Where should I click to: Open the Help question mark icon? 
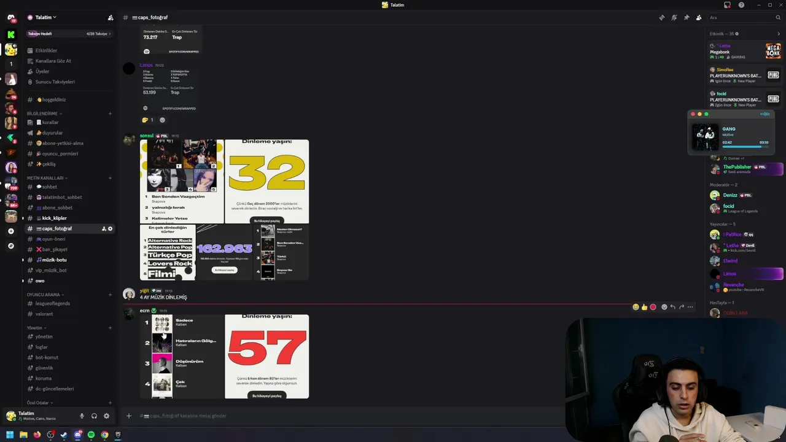coord(741,5)
